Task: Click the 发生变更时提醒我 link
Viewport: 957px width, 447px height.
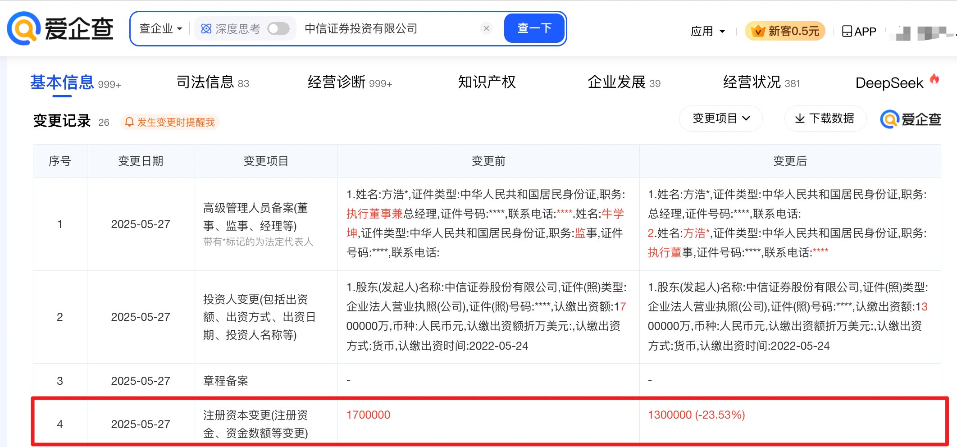Action: pos(175,122)
